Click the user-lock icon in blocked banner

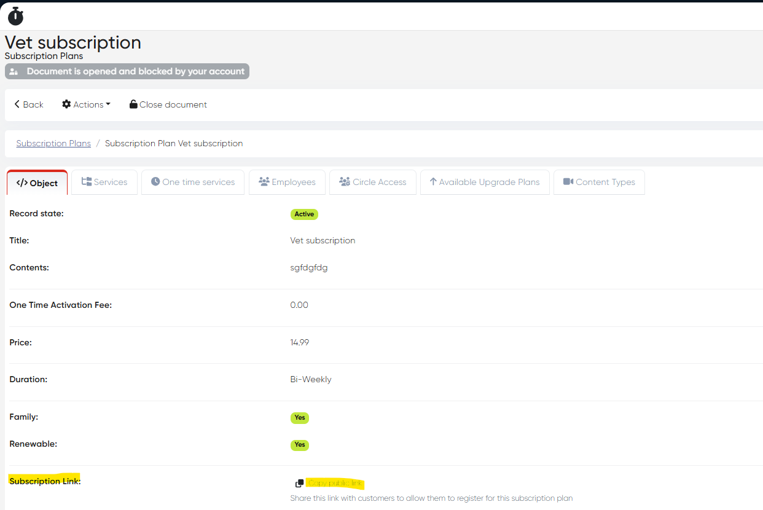[14, 72]
